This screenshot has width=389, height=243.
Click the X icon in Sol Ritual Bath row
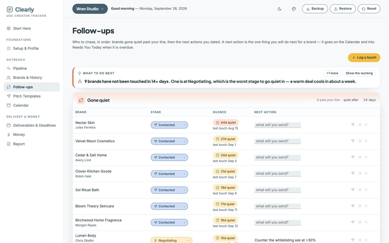pyautogui.click(x=366, y=190)
